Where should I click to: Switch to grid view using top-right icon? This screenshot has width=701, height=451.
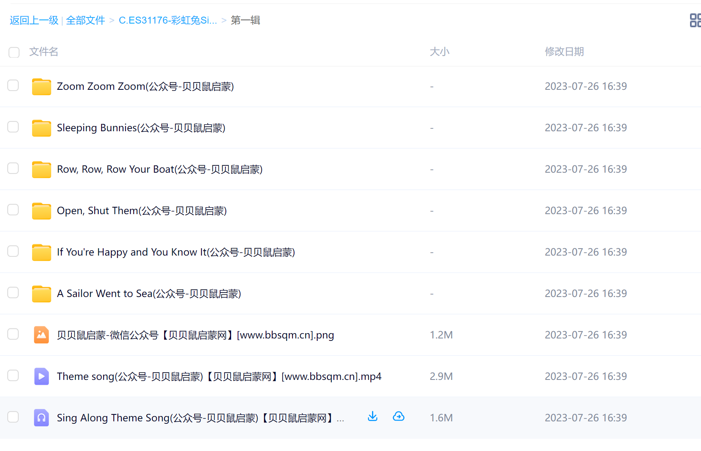click(x=695, y=20)
